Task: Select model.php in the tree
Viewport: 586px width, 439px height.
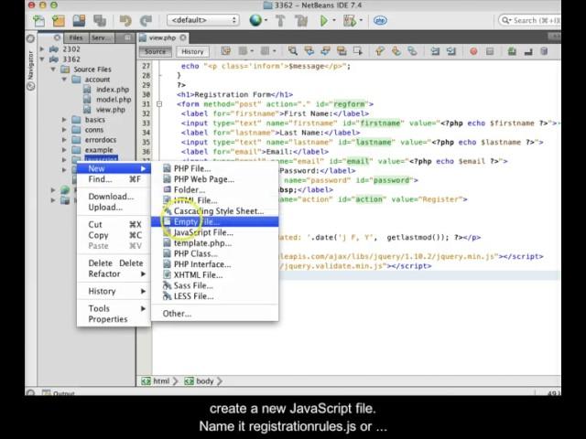Action: 114,100
